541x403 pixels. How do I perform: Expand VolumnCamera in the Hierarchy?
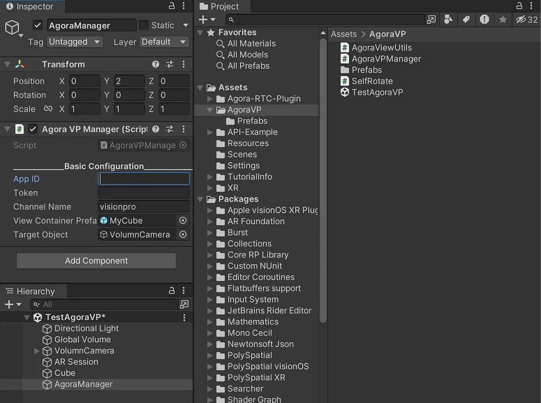pyautogui.click(x=36, y=350)
